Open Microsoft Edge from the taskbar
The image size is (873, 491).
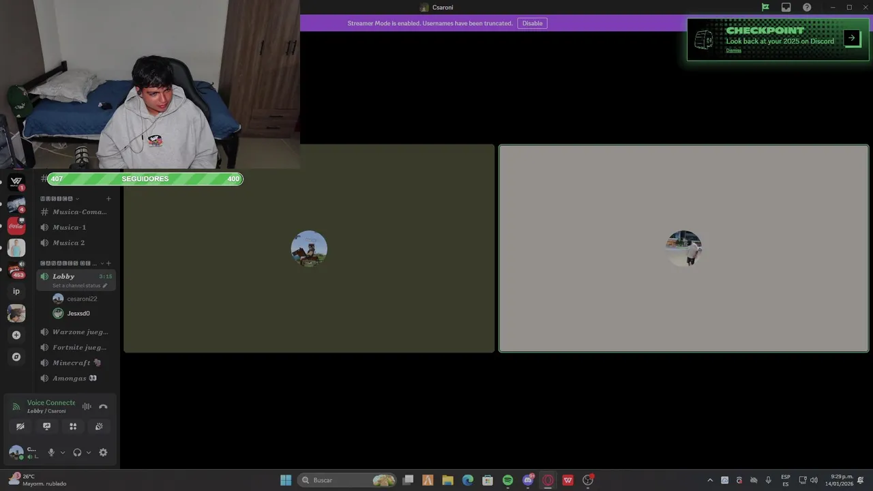click(467, 480)
